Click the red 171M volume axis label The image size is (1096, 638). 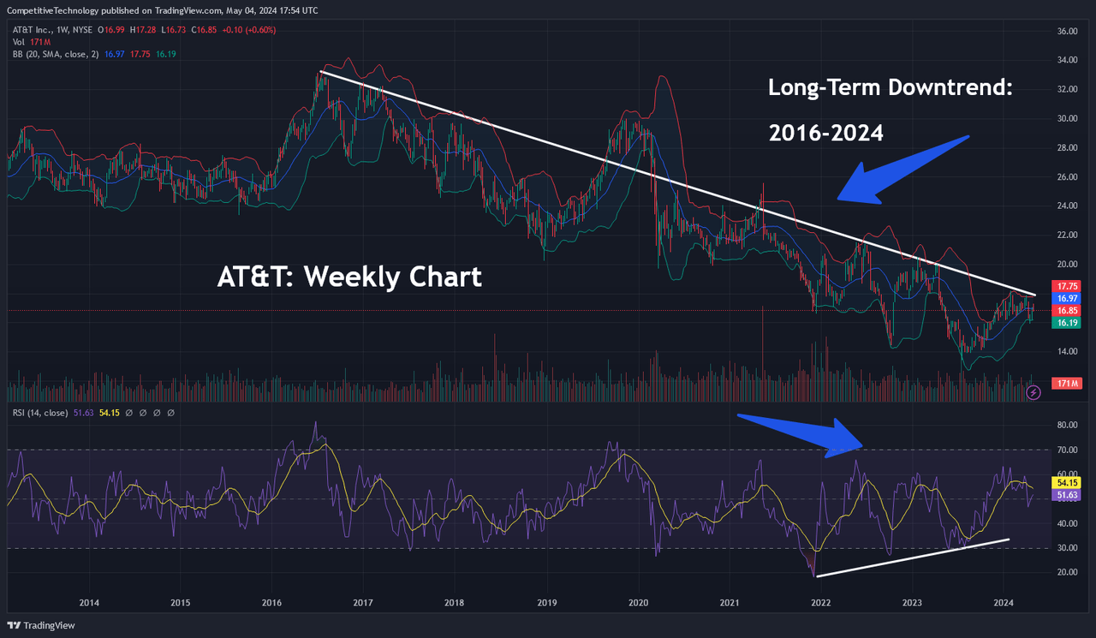(1065, 383)
